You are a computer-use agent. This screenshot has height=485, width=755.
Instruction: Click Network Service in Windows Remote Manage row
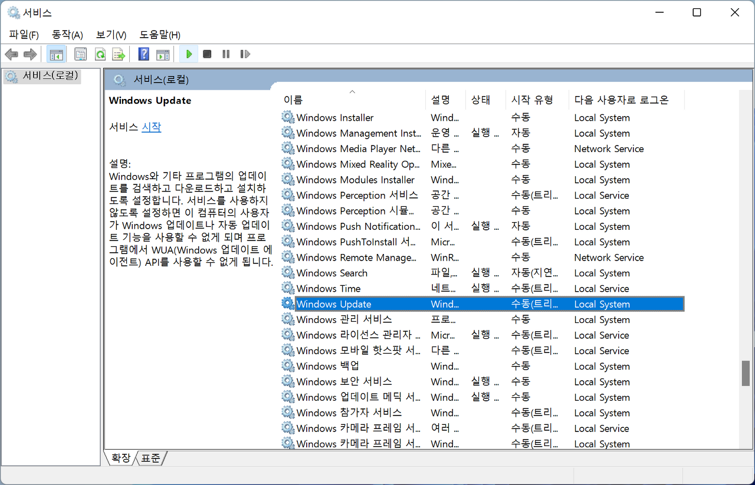609,258
